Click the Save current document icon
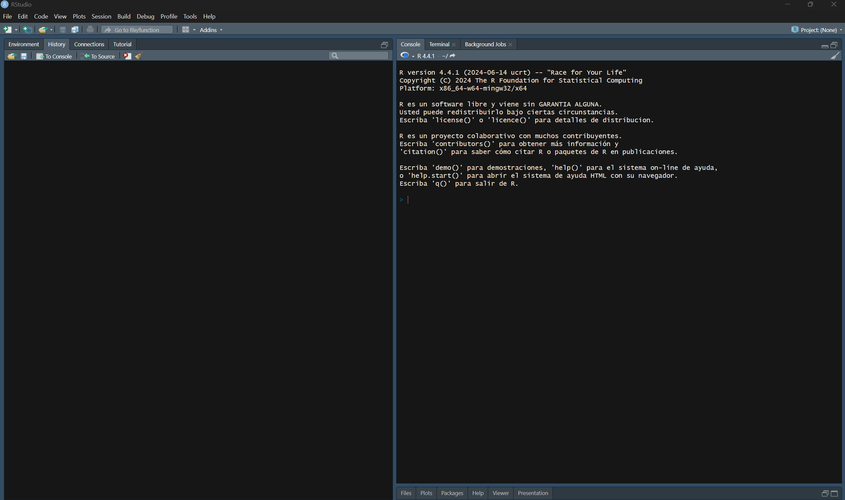The height and width of the screenshot is (500, 845). 63,30
